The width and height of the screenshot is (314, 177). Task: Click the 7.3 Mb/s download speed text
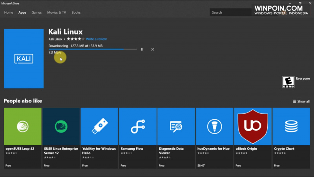(x=55, y=53)
